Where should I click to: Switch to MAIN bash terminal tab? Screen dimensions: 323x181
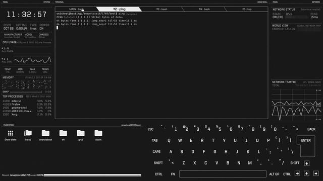click(x=76, y=9)
